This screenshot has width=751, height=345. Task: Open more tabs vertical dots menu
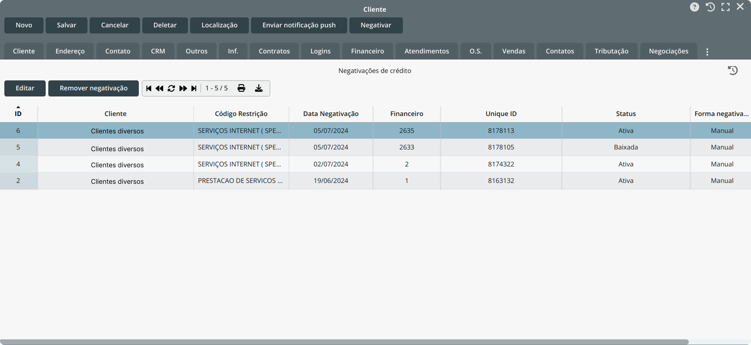pos(707,52)
